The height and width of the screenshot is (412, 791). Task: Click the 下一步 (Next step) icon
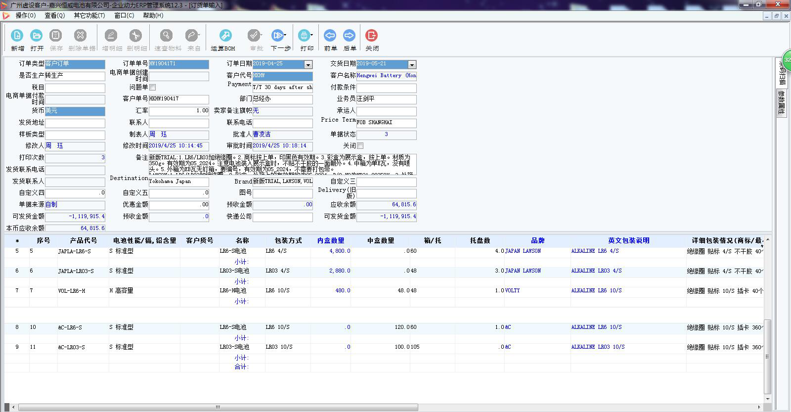(x=277, y=36)
